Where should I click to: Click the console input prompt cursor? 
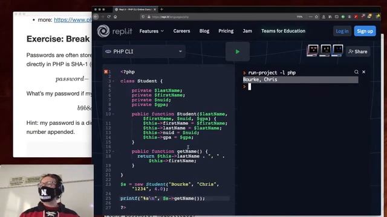coord(250,87)
